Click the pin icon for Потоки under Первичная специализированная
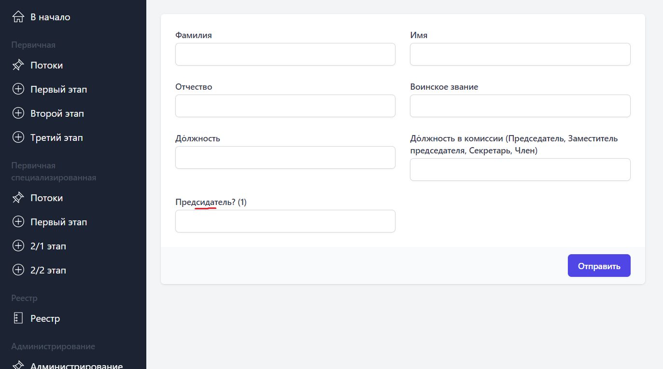Screen dimensions: 663x369 coord(18,198)
